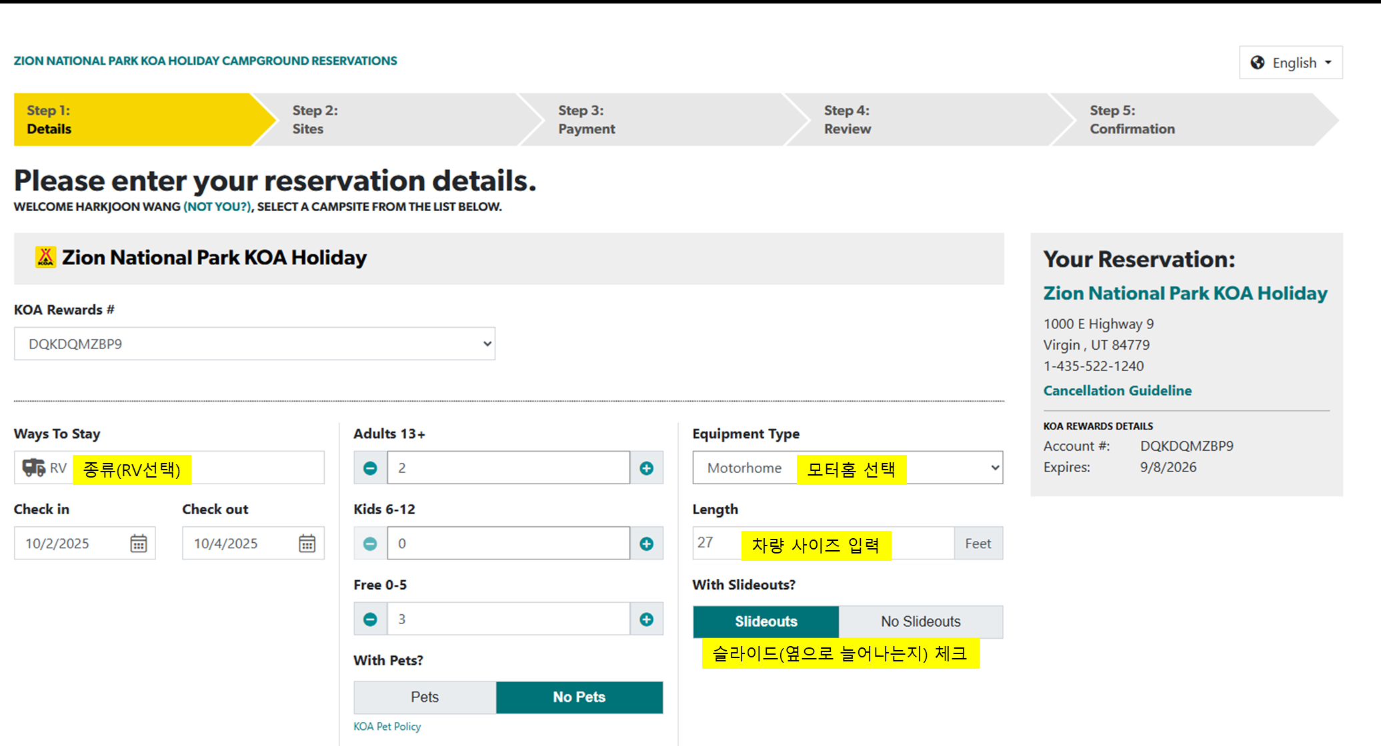Select the No Slideouts option
The width and height of the screenshot is (1381, 746).
pos(920,621)
